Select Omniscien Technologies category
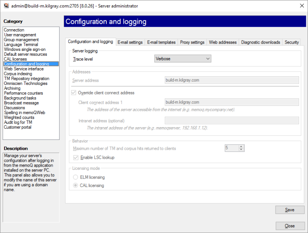This screenshot has height=233, width=308. pos(25,83)
